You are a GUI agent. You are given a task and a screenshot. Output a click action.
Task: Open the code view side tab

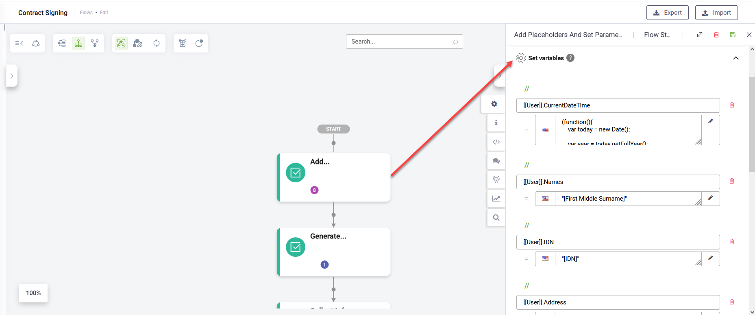[496, 142]
